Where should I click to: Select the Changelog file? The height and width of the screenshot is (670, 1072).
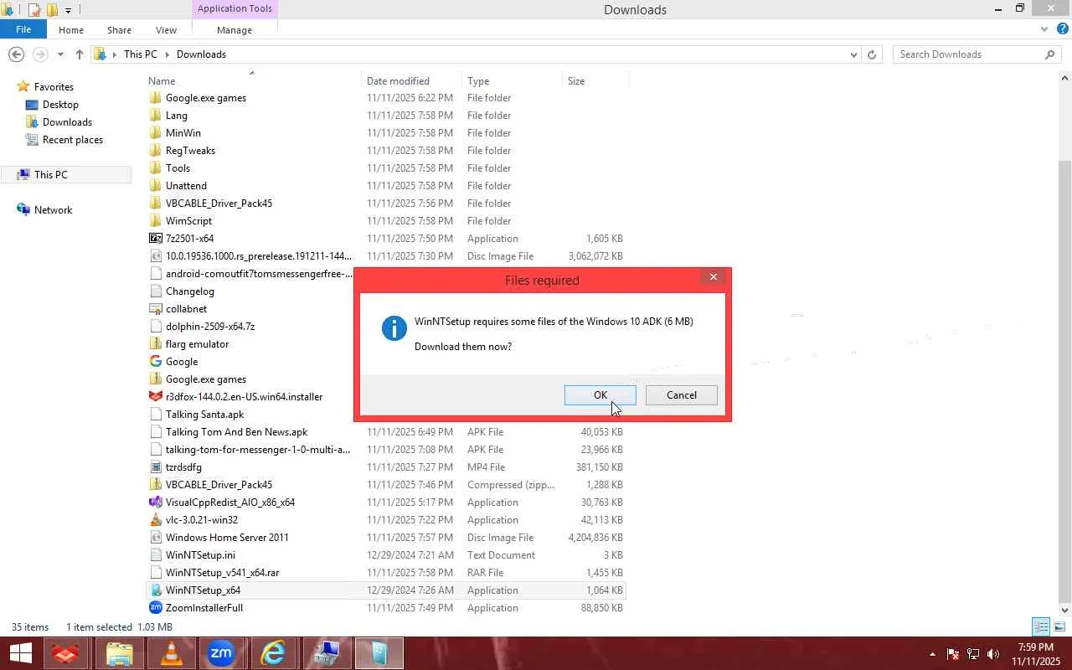[190, 291]
